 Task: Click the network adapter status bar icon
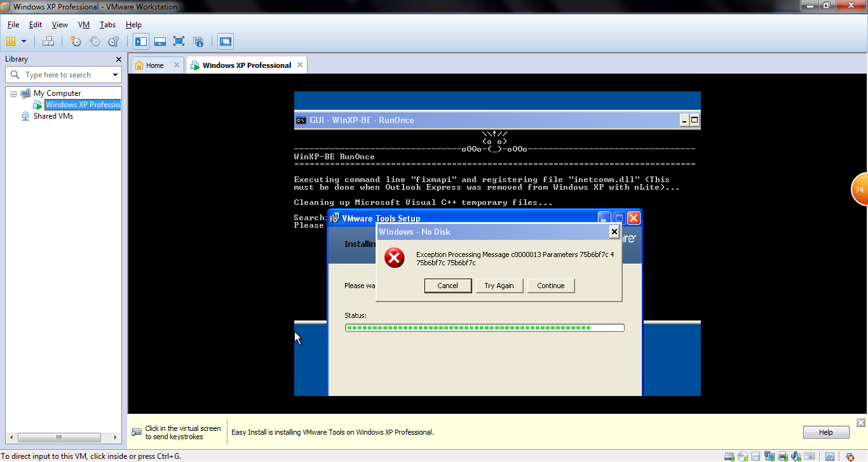pos(770,456)
